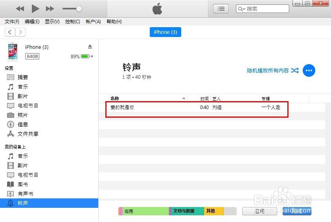The height and width of the screenshot is (222, 331).
Task: Click the 64GB capacity label
Action: click(x=32, y=56)
